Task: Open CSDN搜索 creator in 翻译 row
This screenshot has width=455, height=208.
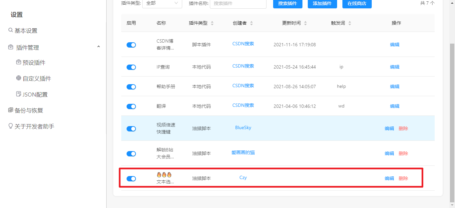Action: coord(243,105)
